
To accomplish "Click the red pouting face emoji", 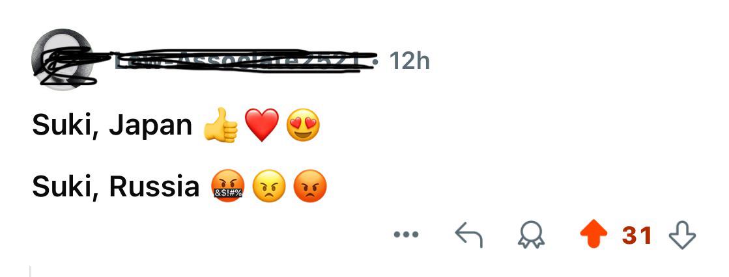I will point(310,186).
